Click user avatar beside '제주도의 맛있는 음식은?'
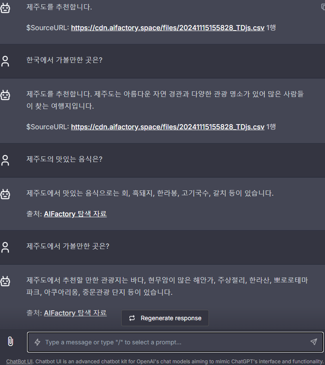325x365 pixels. (x=5, y=160)
